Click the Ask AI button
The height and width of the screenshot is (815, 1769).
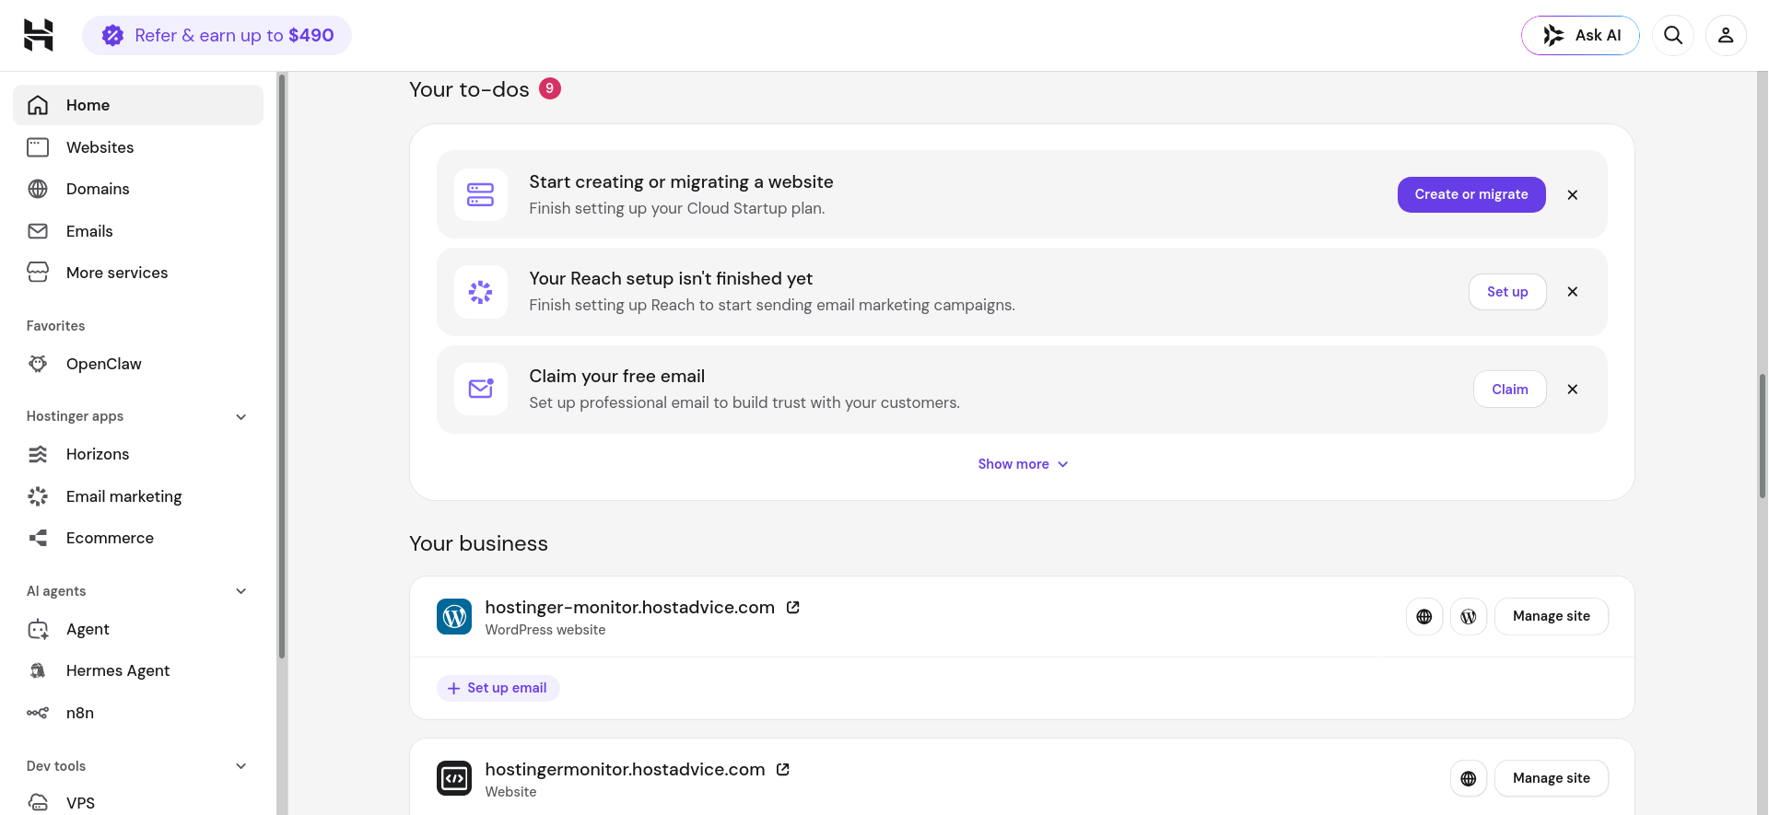(x=1580, y=35)
